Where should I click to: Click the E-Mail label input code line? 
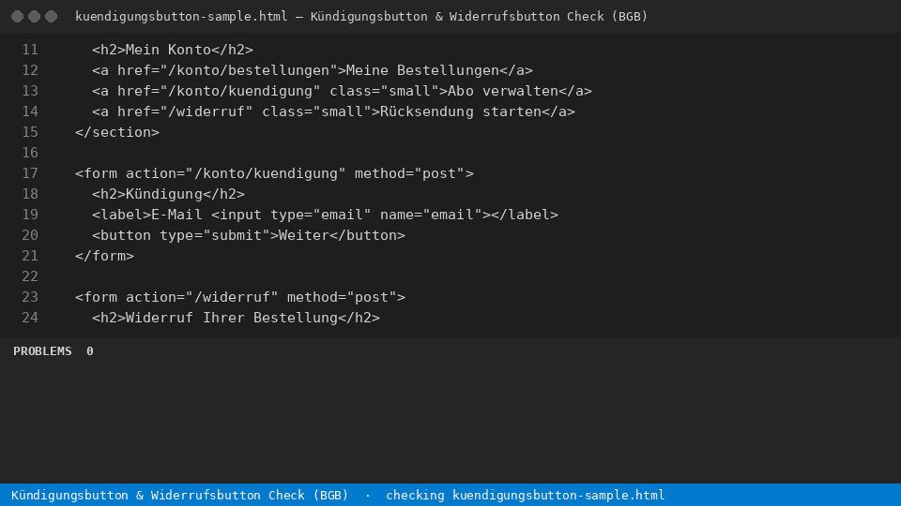pyautogui.click(x=325, y=216)
